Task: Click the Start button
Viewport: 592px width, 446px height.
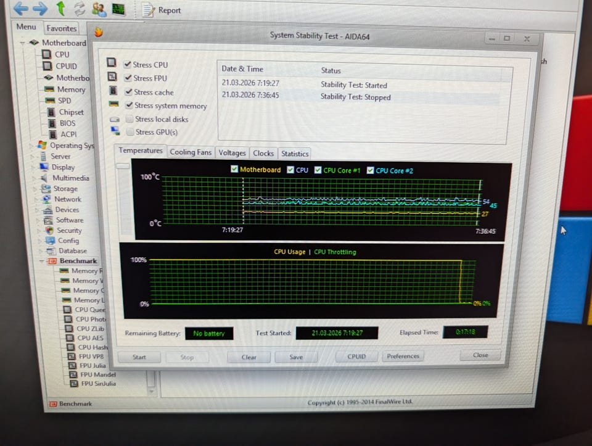Action: (x=139, y=357)
